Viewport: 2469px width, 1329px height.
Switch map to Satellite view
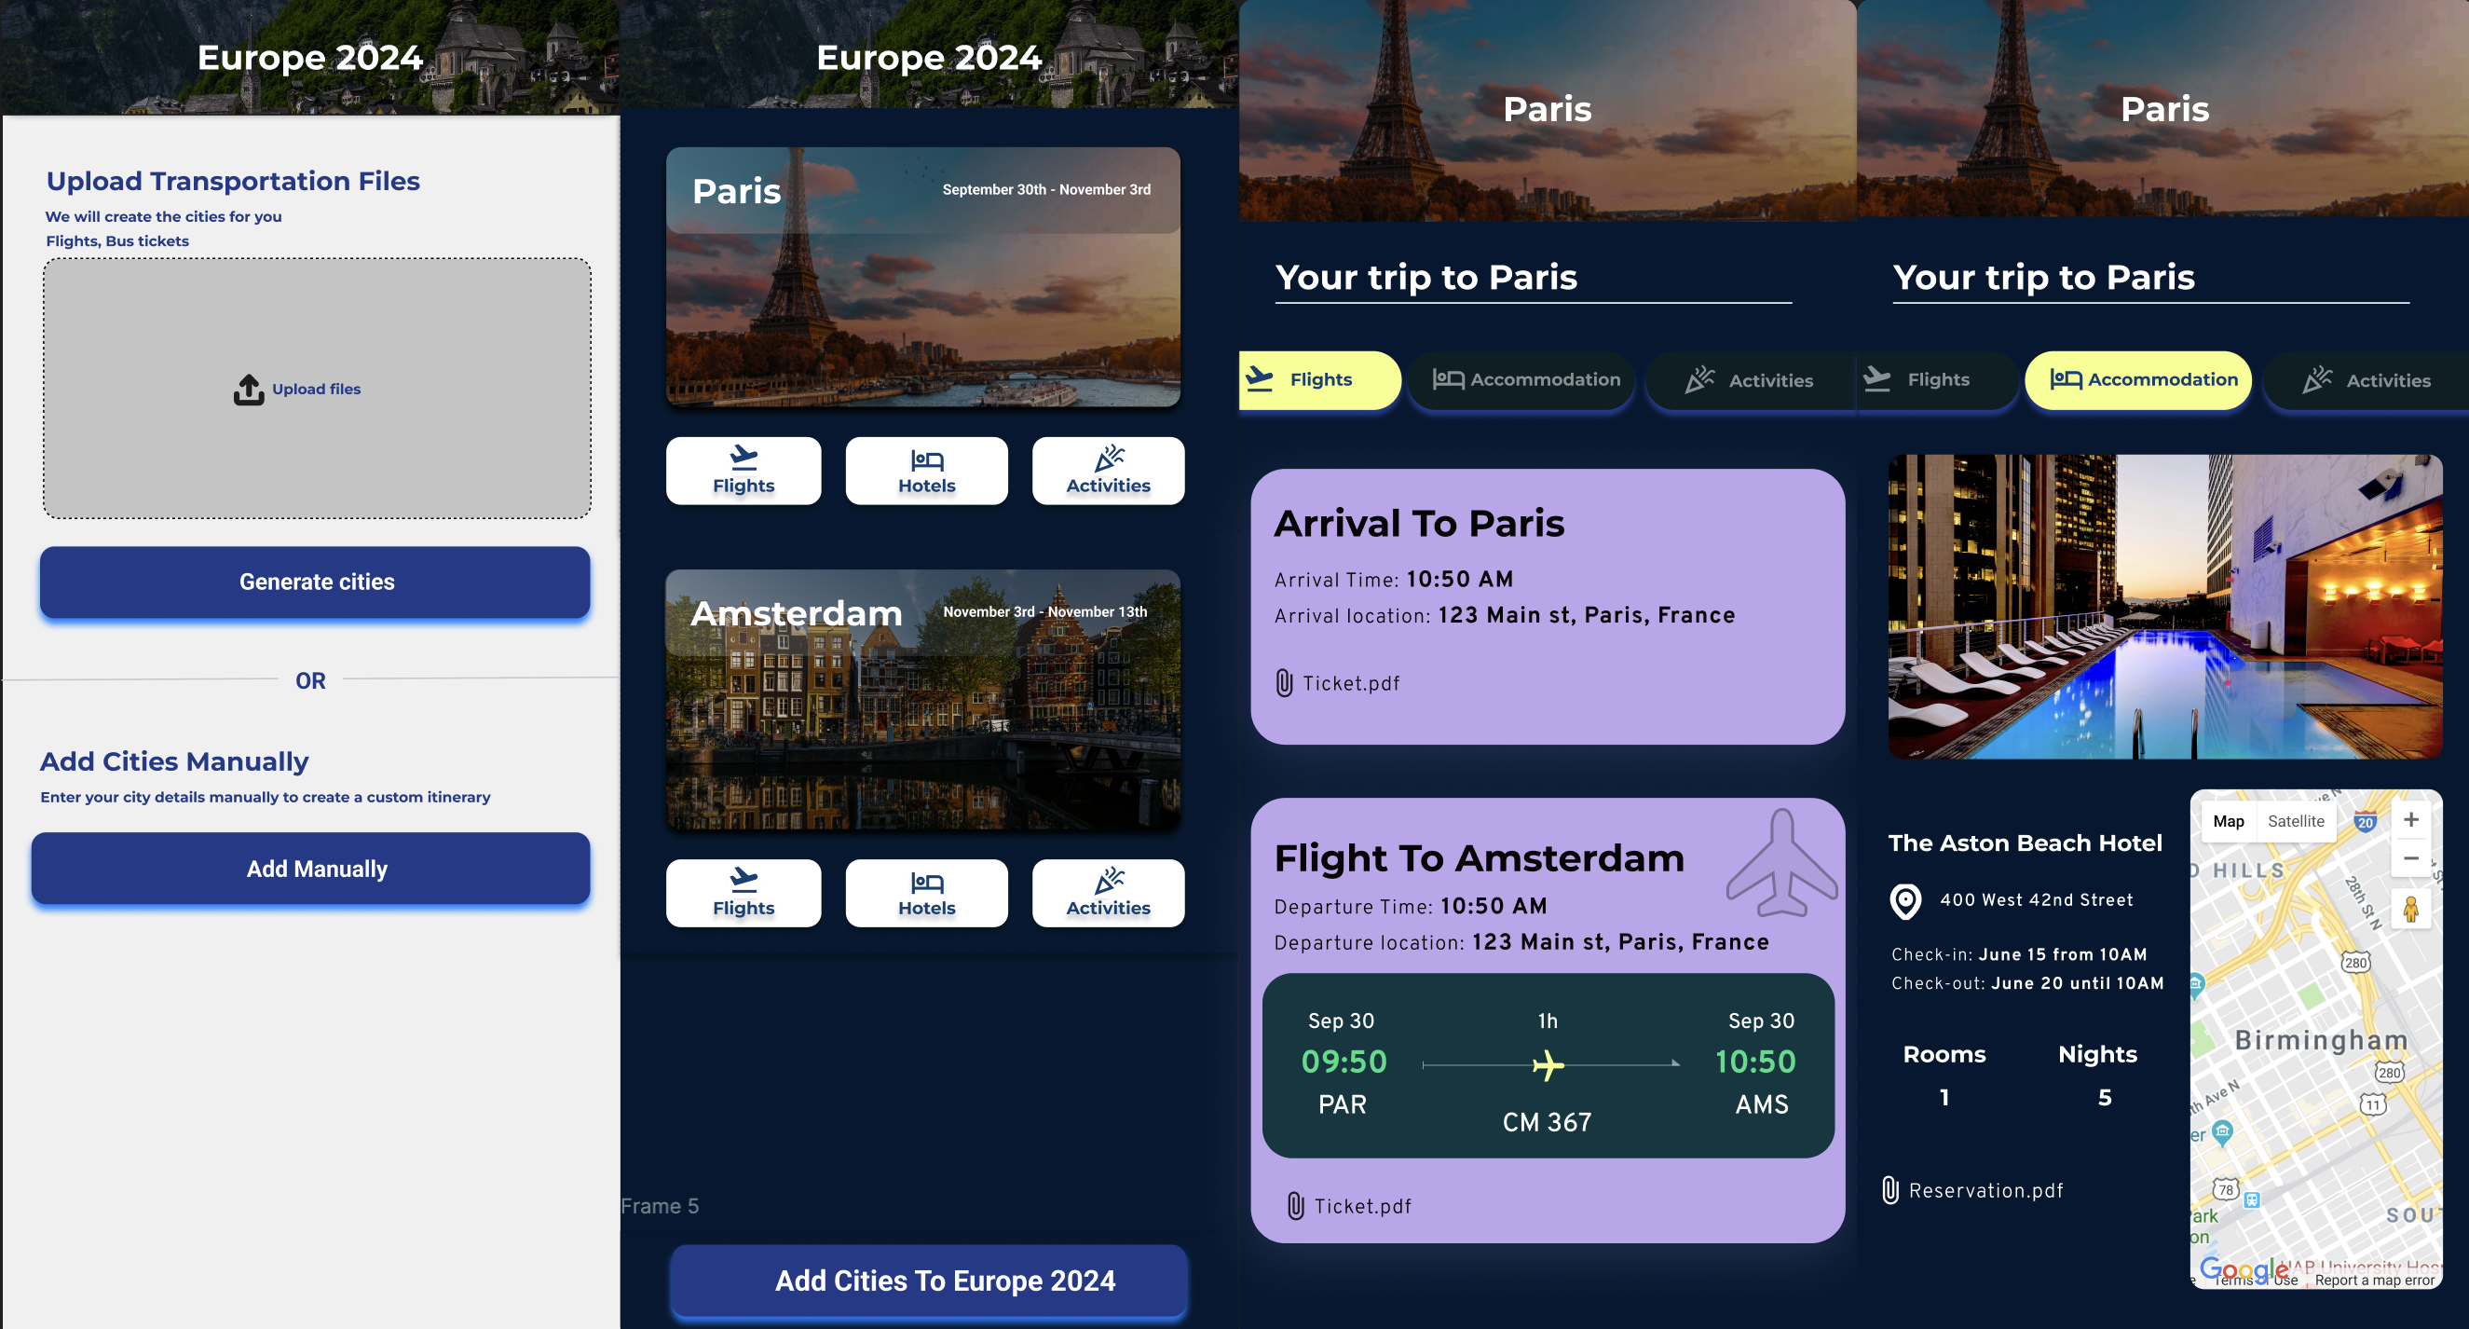click(2296, 821)
